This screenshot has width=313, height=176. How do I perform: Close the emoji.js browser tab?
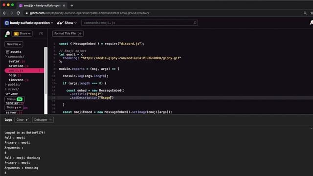64,5
